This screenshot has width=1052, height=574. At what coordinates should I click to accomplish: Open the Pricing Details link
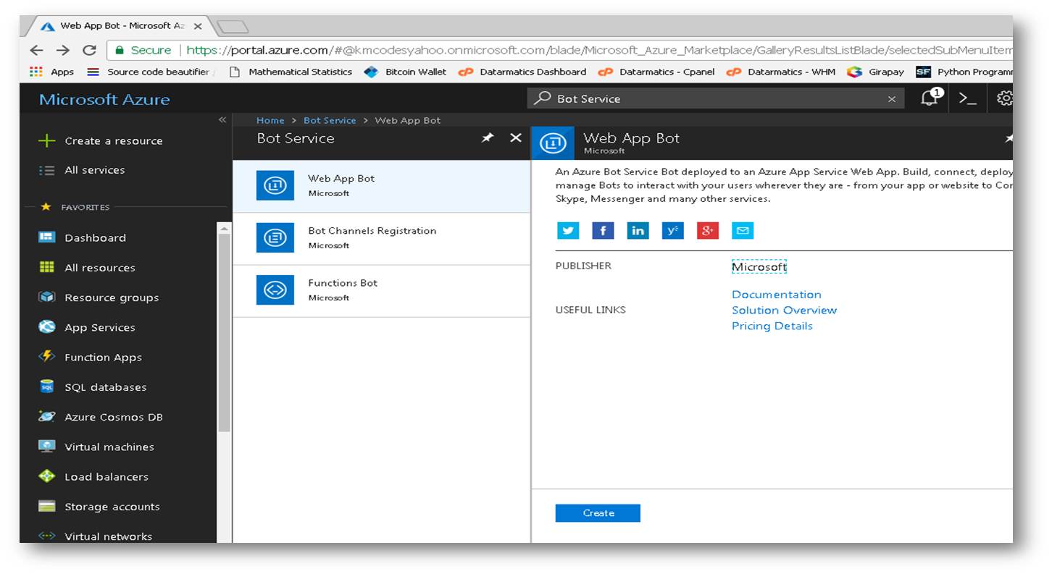point(772,326)
